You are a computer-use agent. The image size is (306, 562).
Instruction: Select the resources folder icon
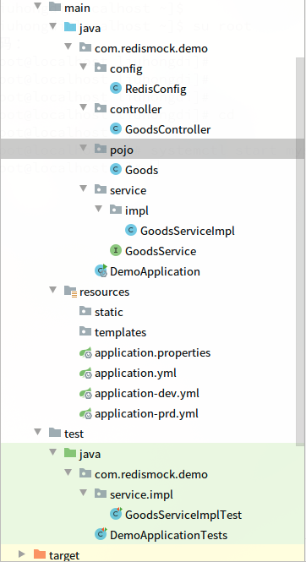71,292
